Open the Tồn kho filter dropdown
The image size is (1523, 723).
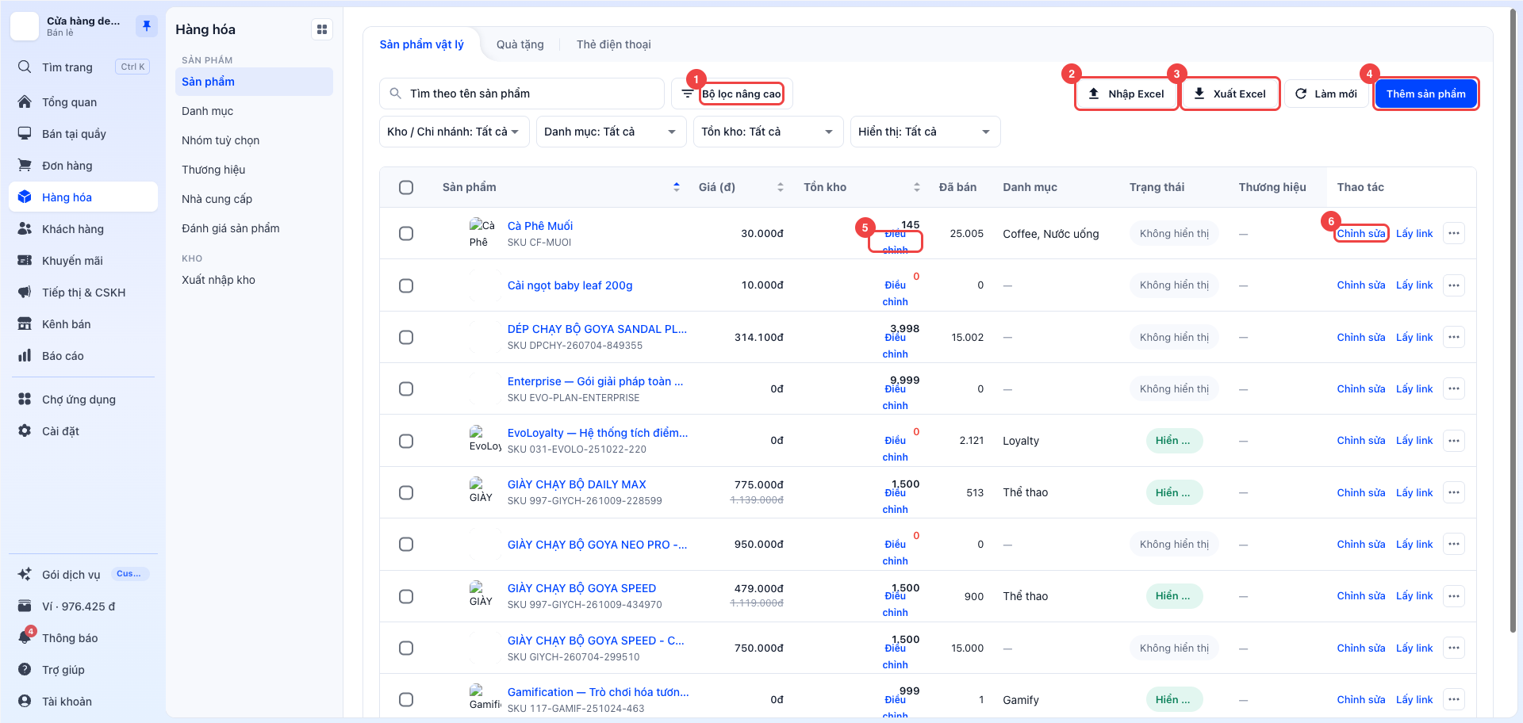768,132
